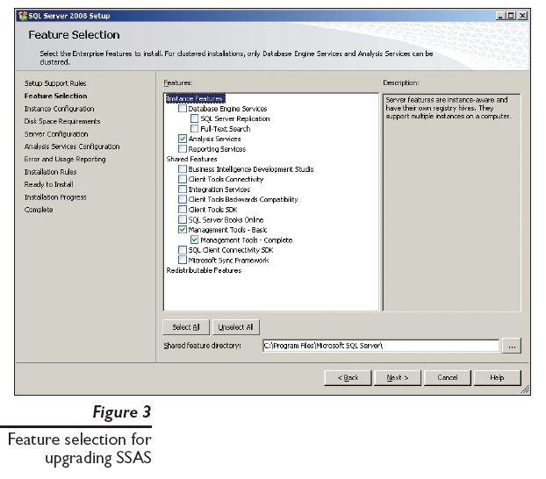Select the Instance Features tree node
The image size is (546, 479).
click(x=196, y=99)
